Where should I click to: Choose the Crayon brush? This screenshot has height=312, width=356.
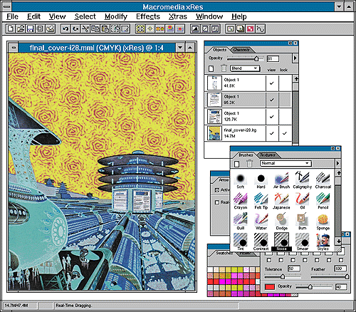240,201
